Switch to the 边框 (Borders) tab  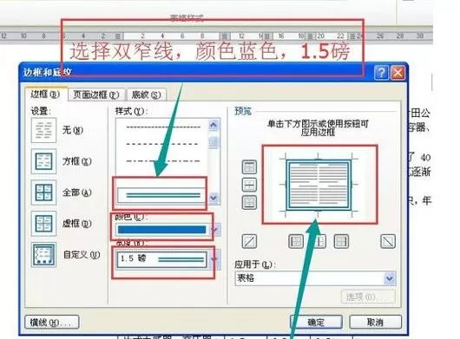click(x=46, y=95)
